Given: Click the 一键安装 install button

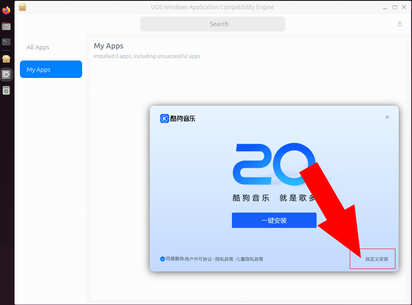Looking at the screenshot, I should tap(274, 220).
